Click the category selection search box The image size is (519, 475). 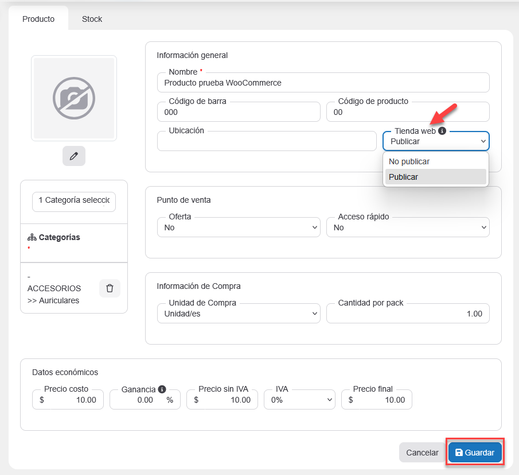coord(74,200)
